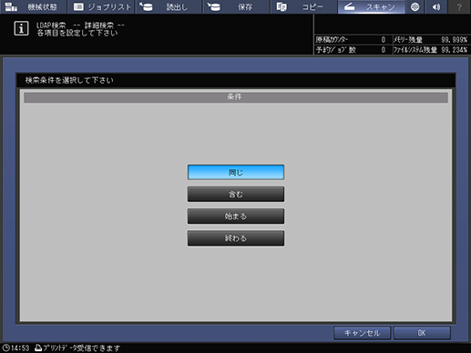
Task: Confirm with the OK button
Action: (422, 333)
